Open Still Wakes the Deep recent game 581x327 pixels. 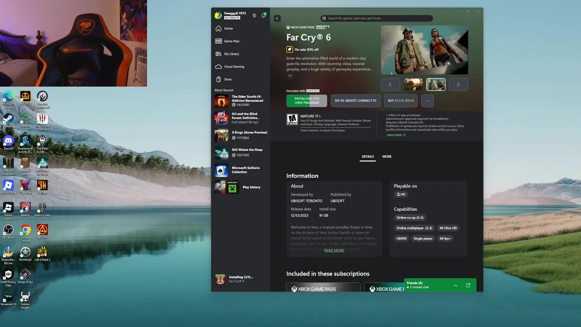pyautogui.click(x=241, y=152)
